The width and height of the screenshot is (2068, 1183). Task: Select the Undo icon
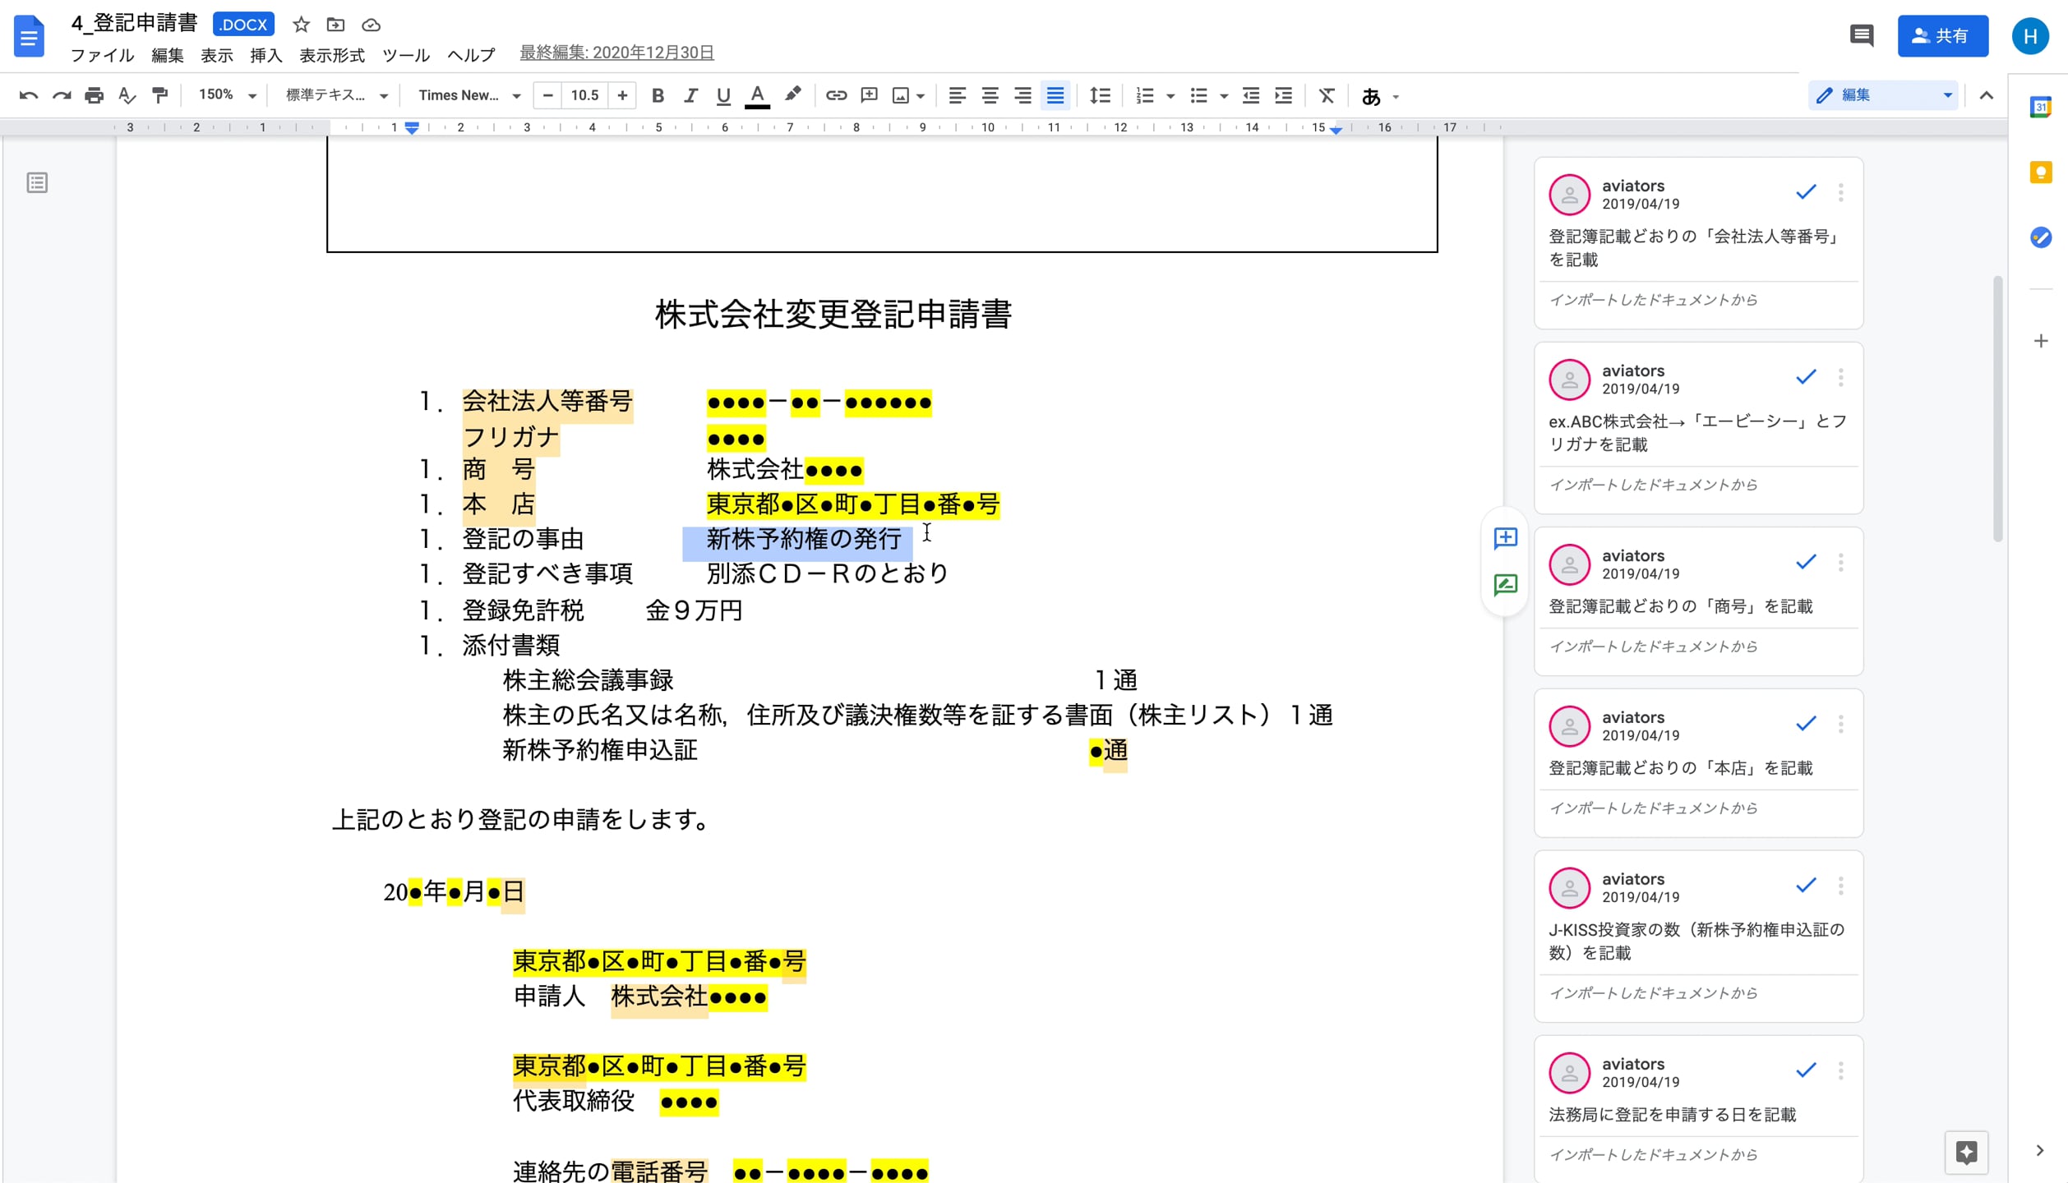[30, 95]
